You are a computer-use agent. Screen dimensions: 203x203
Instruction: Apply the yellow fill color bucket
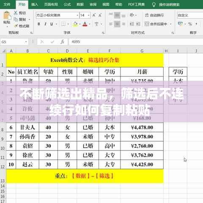tap(75, 24)
